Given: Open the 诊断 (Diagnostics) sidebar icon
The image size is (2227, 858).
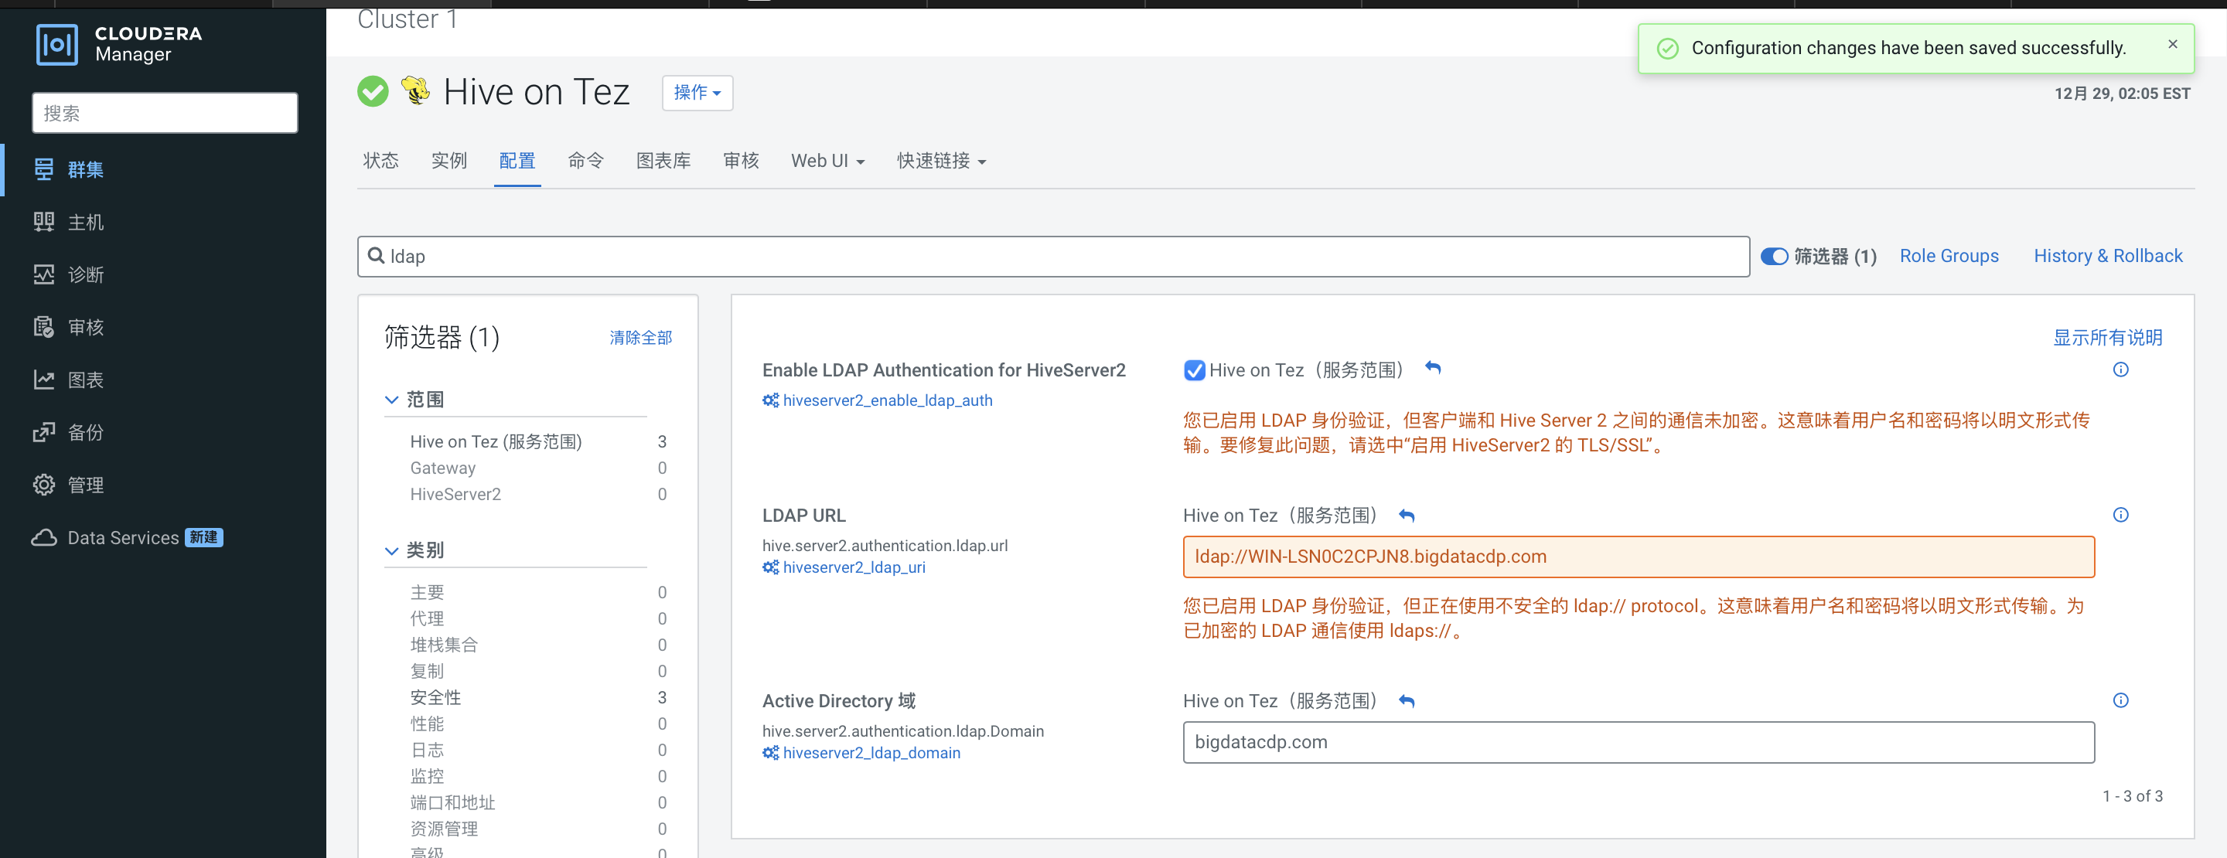Looking at the screenshot, I should point(85,274).
